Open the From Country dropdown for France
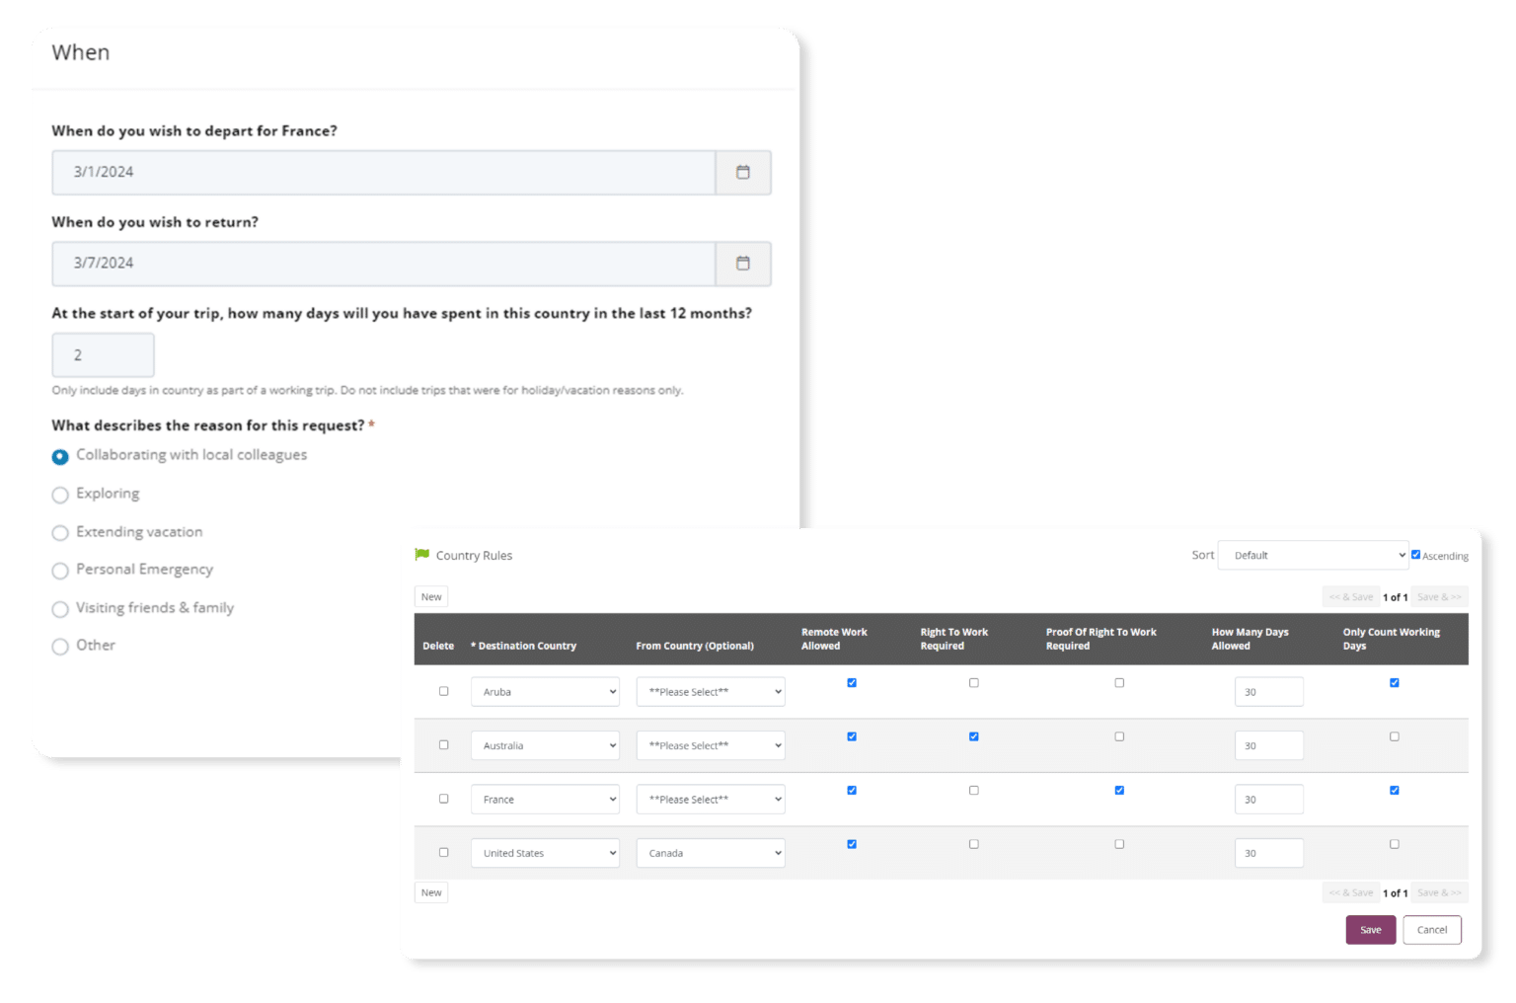 [x=710, y=799]
